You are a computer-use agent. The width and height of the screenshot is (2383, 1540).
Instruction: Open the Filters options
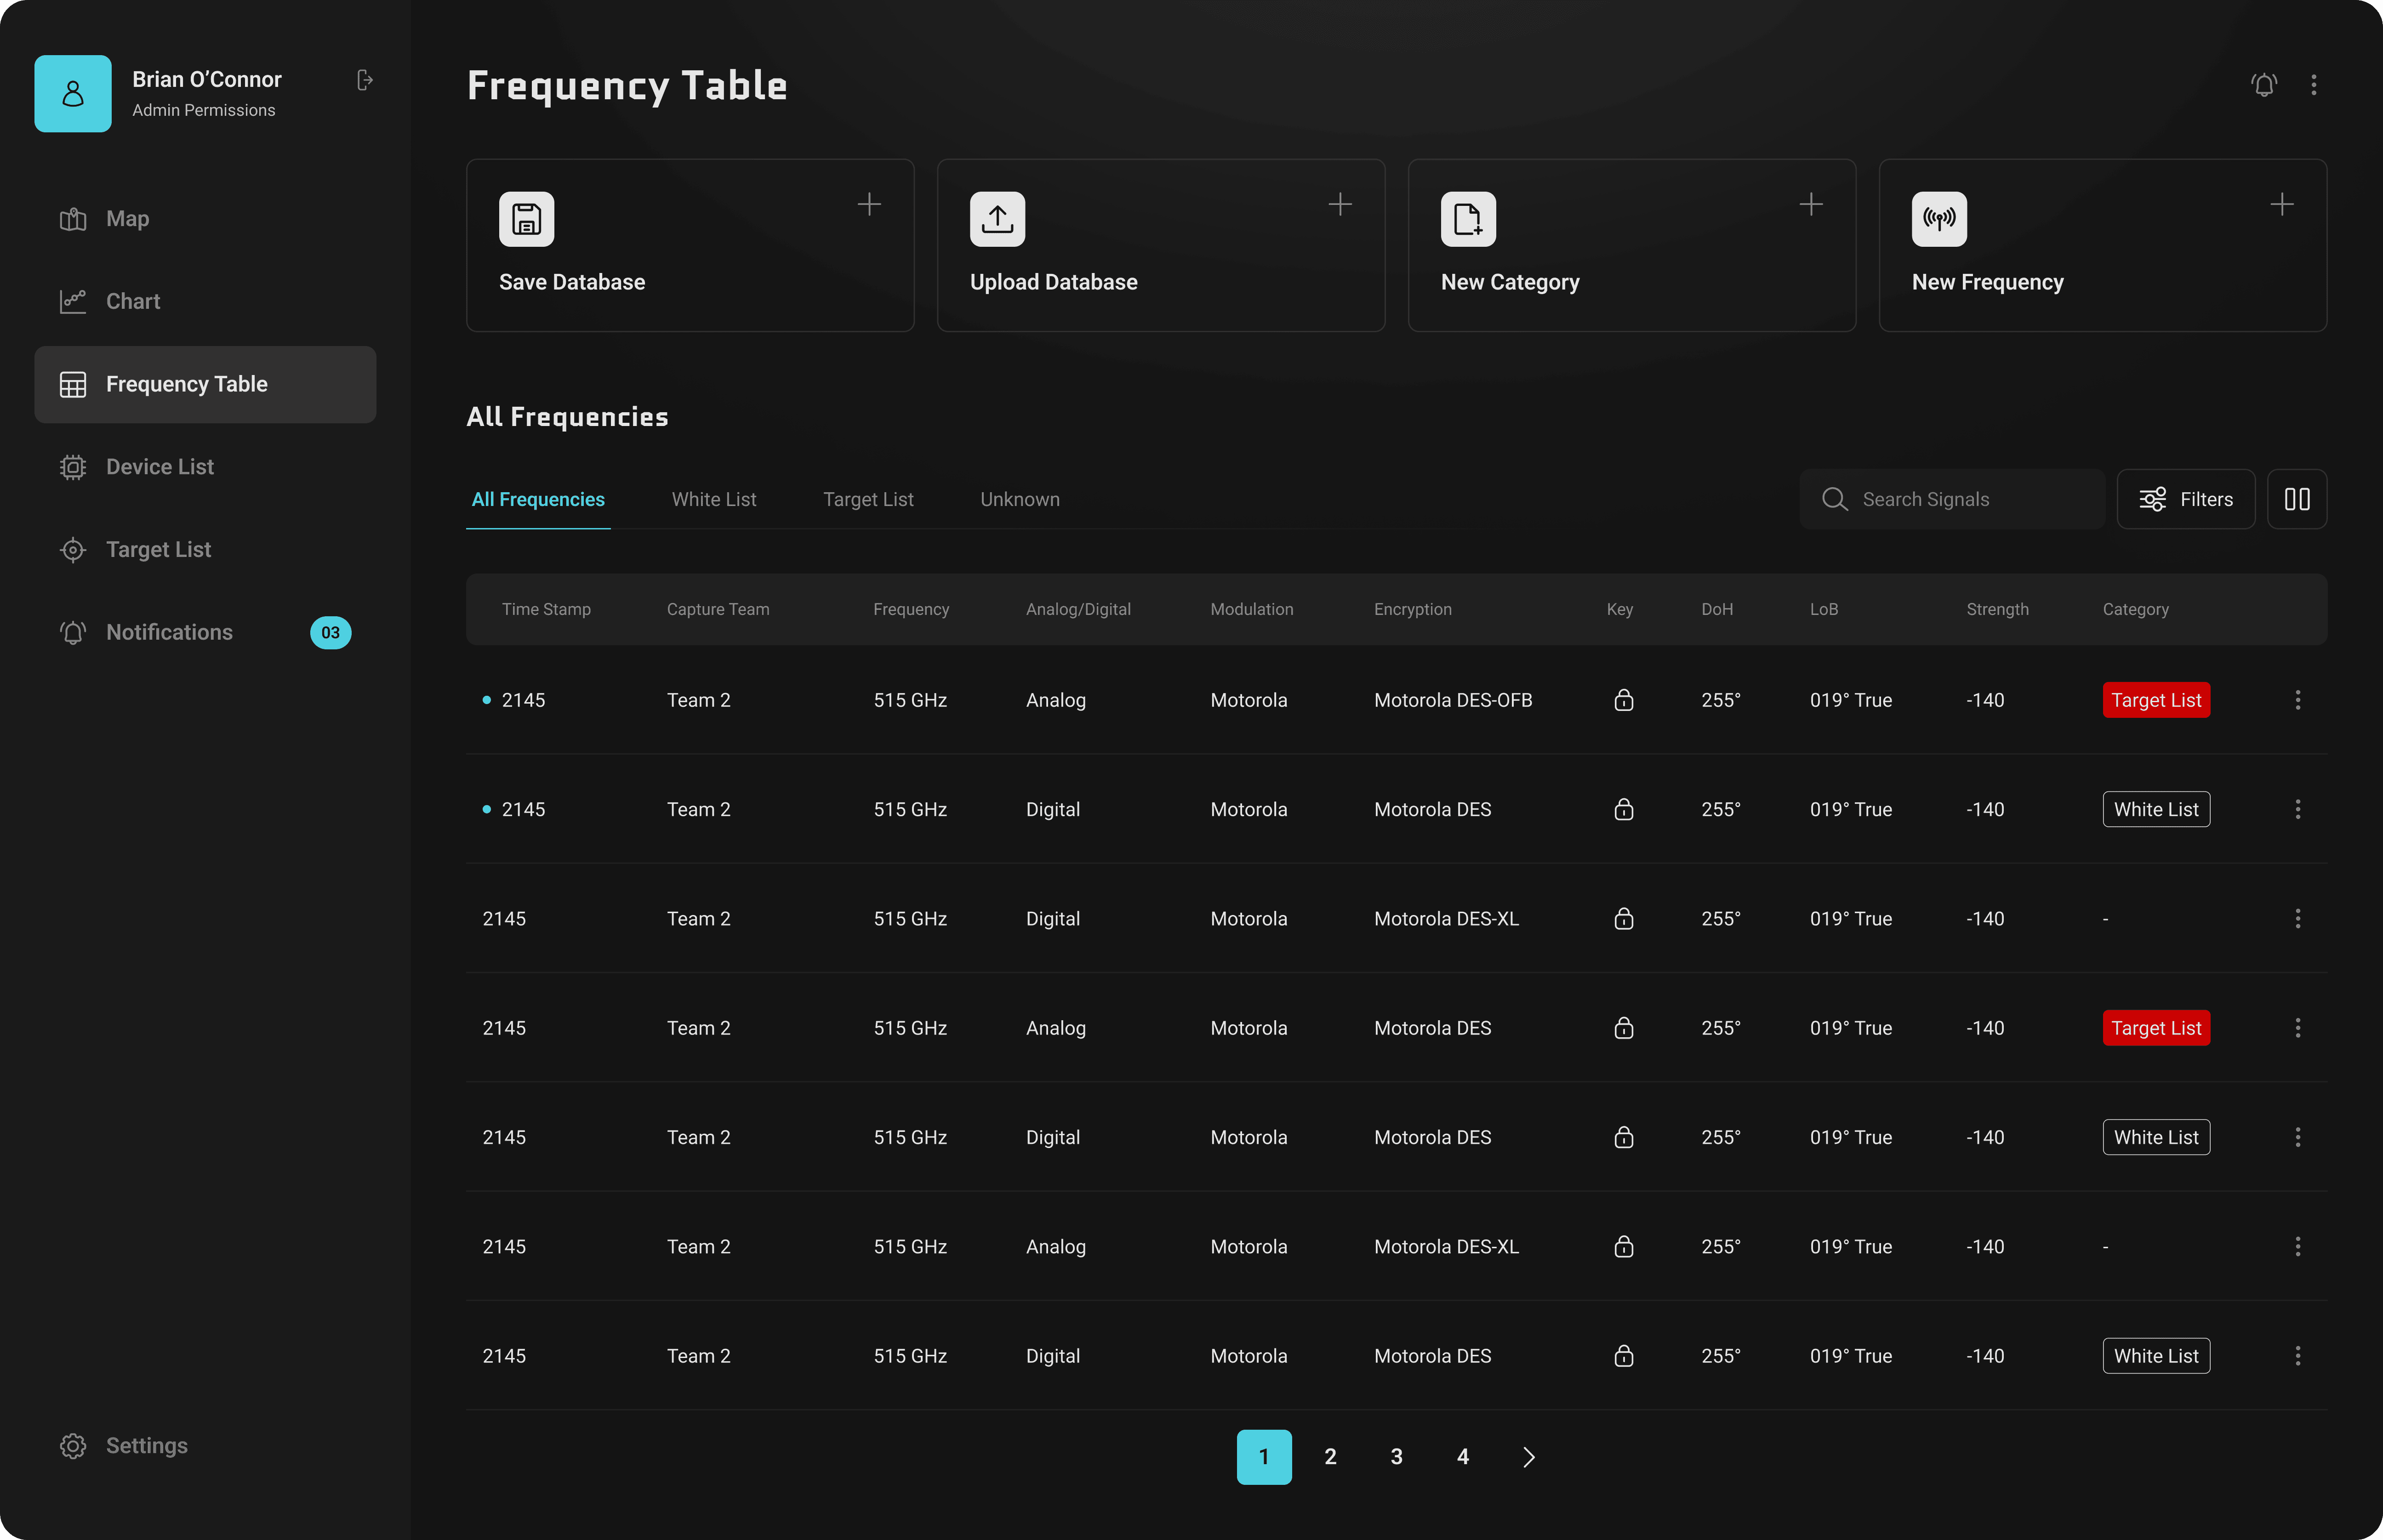pyautogui.click(x=2186, y=499)
